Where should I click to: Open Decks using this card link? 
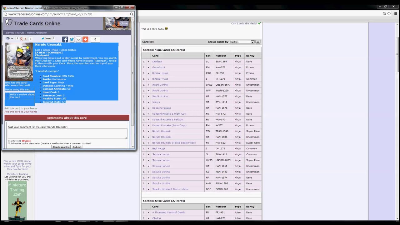coord(17,90)
